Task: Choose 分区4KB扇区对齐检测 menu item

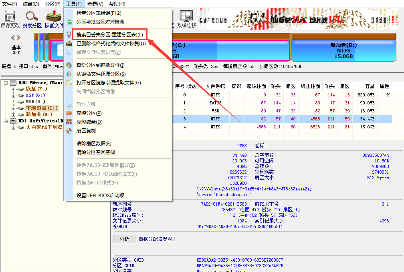Action: (x=118, y=22)
